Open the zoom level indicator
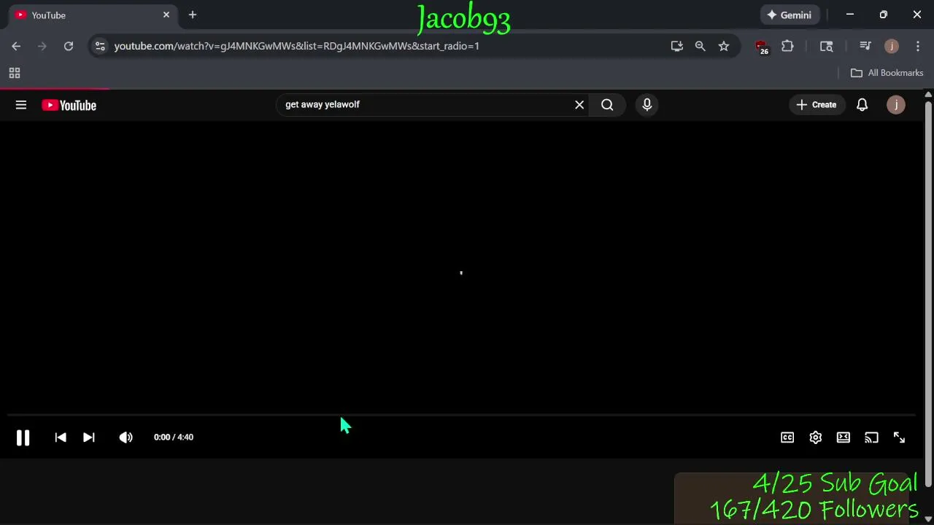This screenshot has height=525, width=934. [700, 46]
